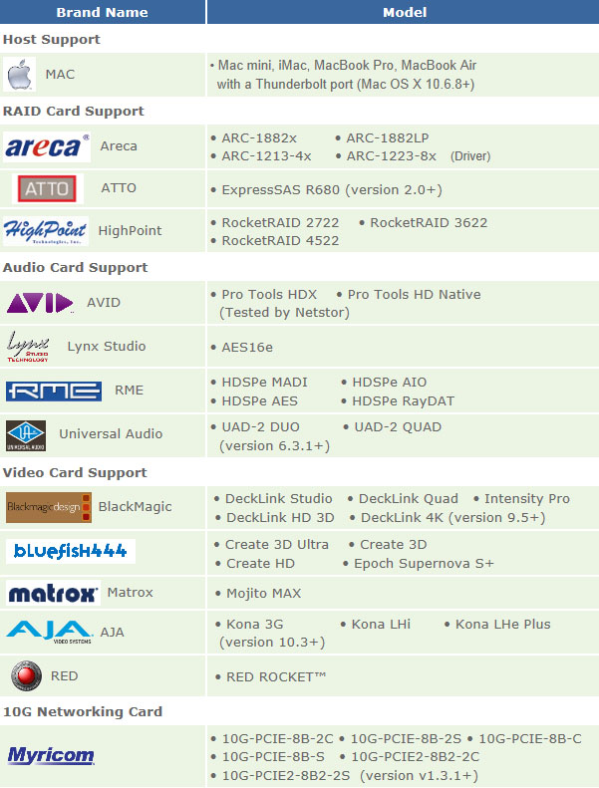Click the Video Card Support heading

coord(75,473)
